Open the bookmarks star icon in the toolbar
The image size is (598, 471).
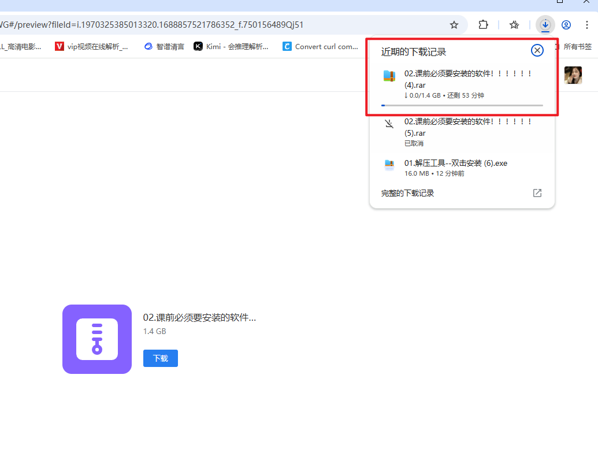pos(514,25)
